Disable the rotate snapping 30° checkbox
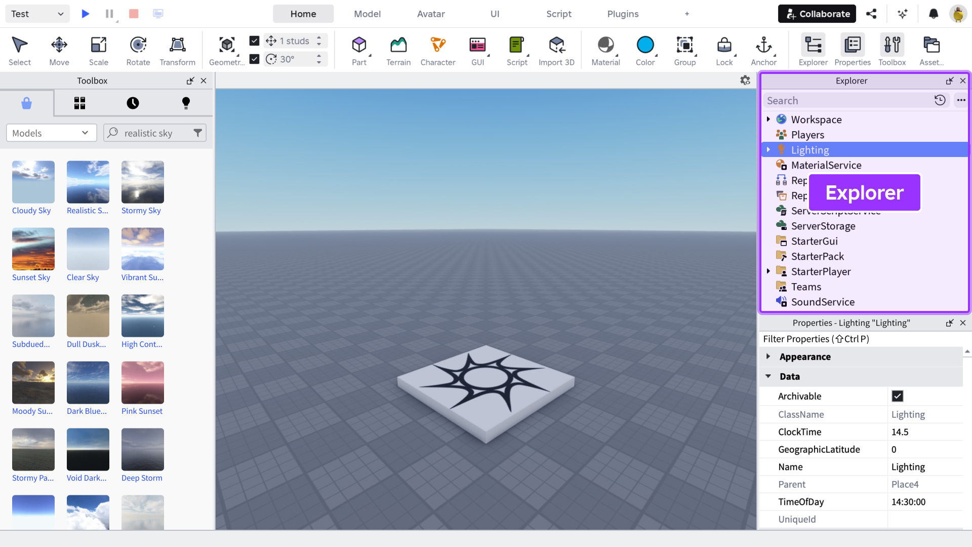Image resolution: width=972 pixels, height=547 pixels. (255, 59)
